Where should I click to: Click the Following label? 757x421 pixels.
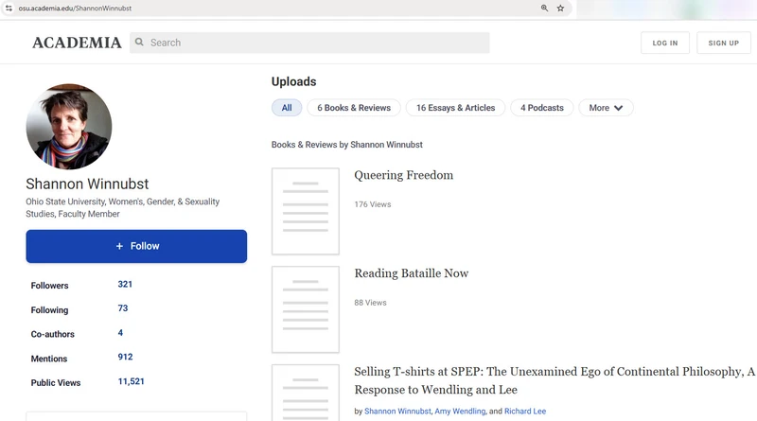click(x=50, y=310)
